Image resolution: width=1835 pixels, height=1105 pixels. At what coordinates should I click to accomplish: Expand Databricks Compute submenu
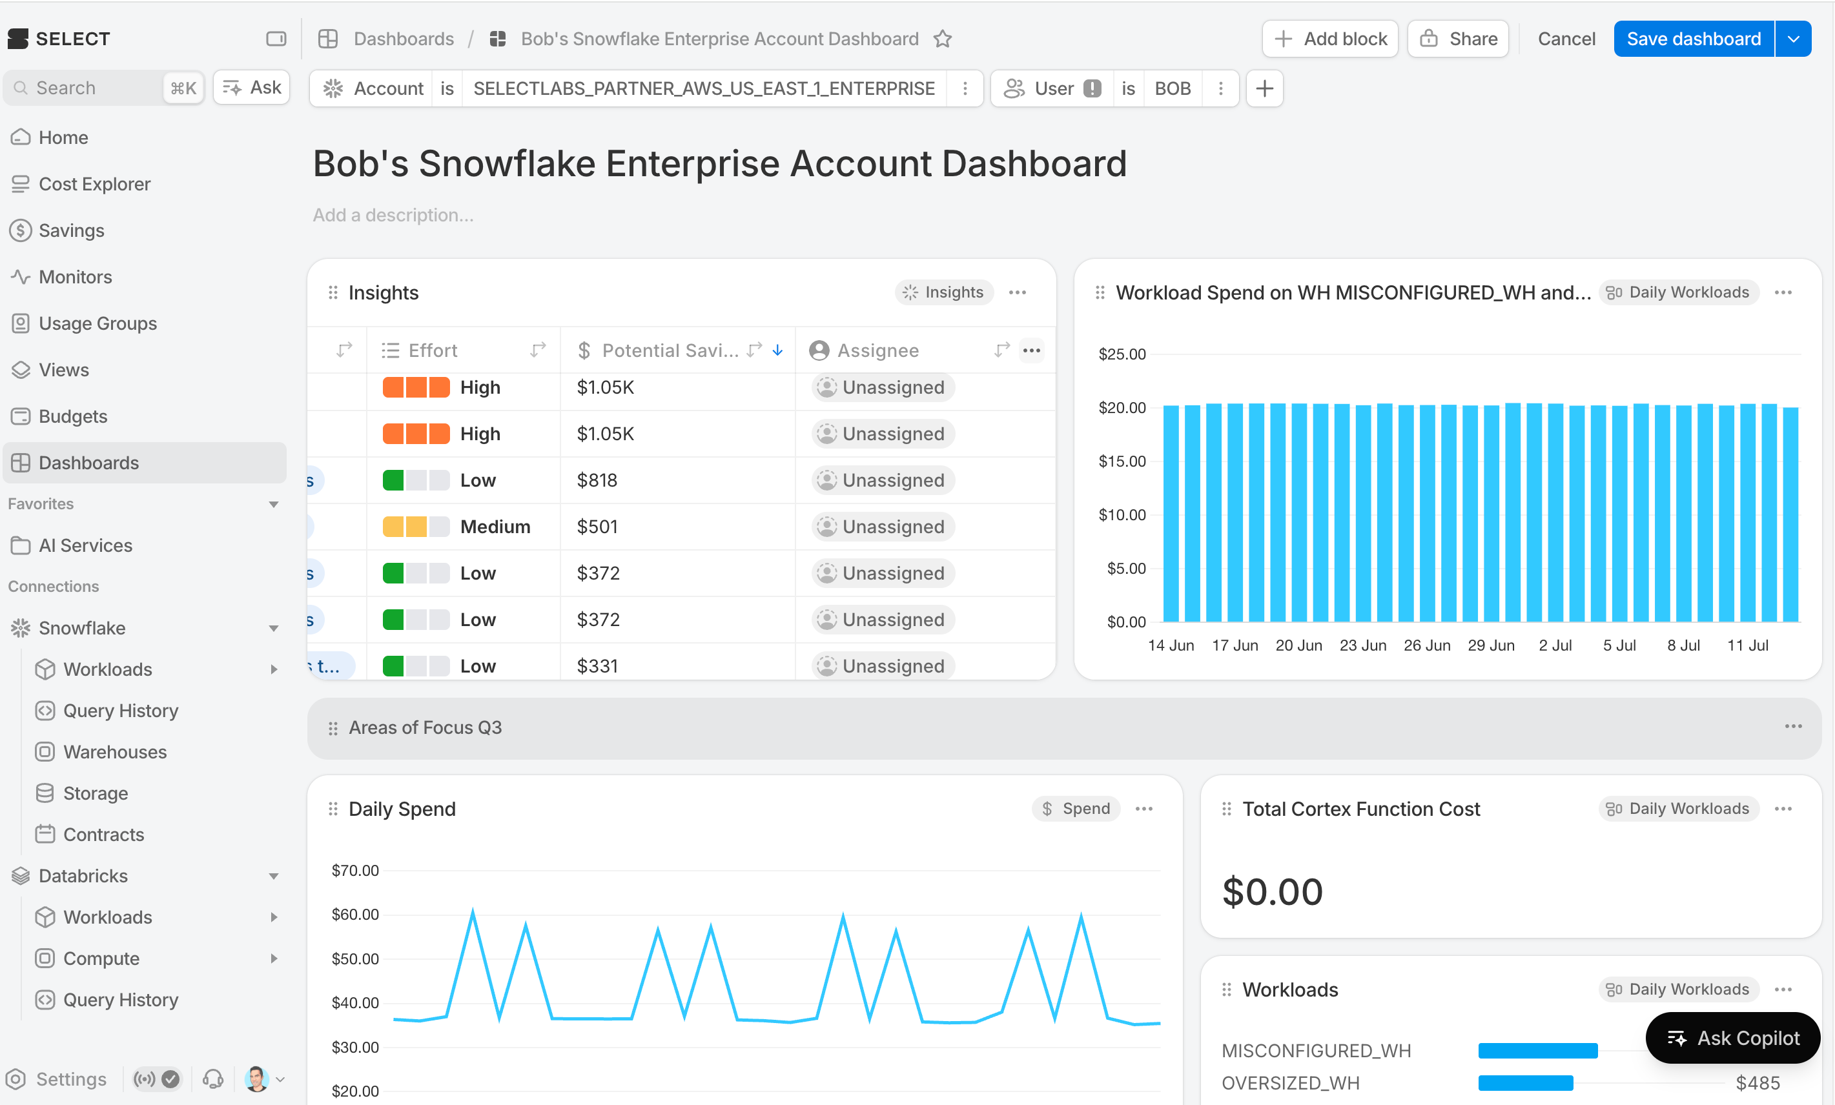(273, 959)
